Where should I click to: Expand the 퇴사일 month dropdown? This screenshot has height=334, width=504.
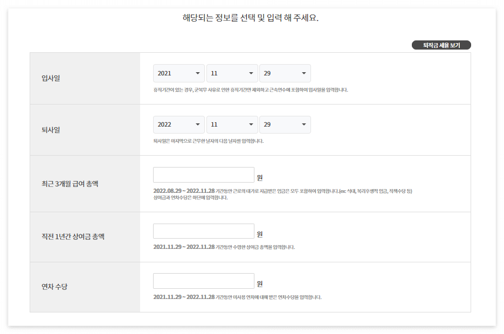(x=232, y=124)
